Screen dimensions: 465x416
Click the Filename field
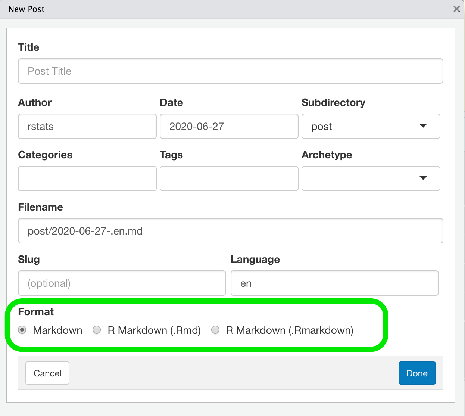pos(231,231)
